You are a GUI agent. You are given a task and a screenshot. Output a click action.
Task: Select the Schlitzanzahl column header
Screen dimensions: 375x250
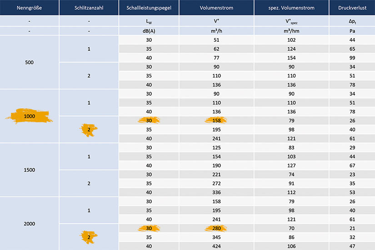pos(89,8)
